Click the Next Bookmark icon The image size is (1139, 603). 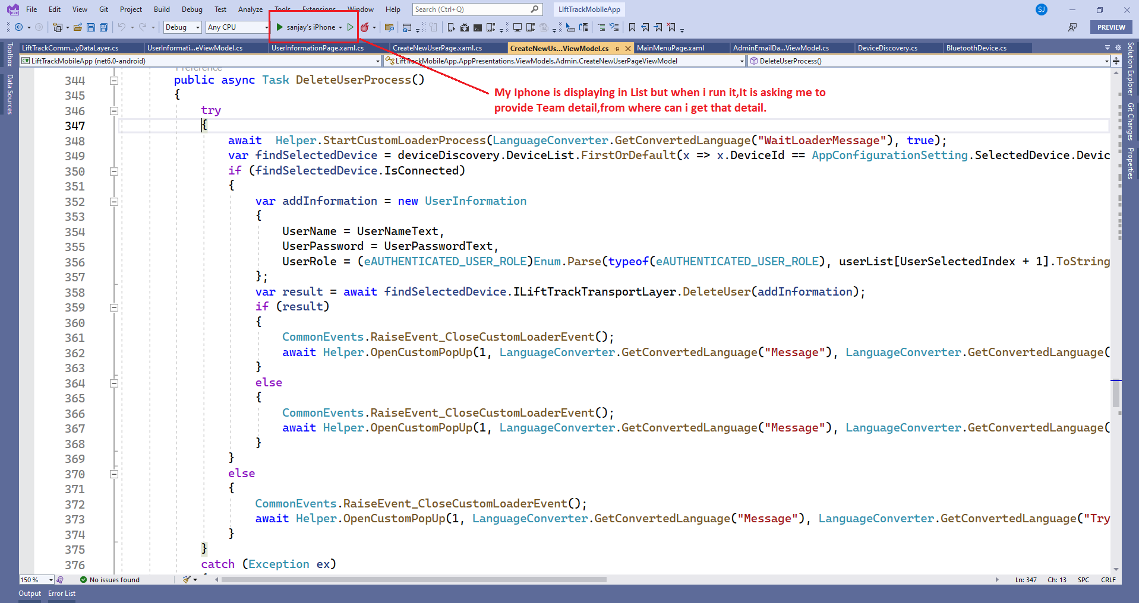[x=658, y=27]
